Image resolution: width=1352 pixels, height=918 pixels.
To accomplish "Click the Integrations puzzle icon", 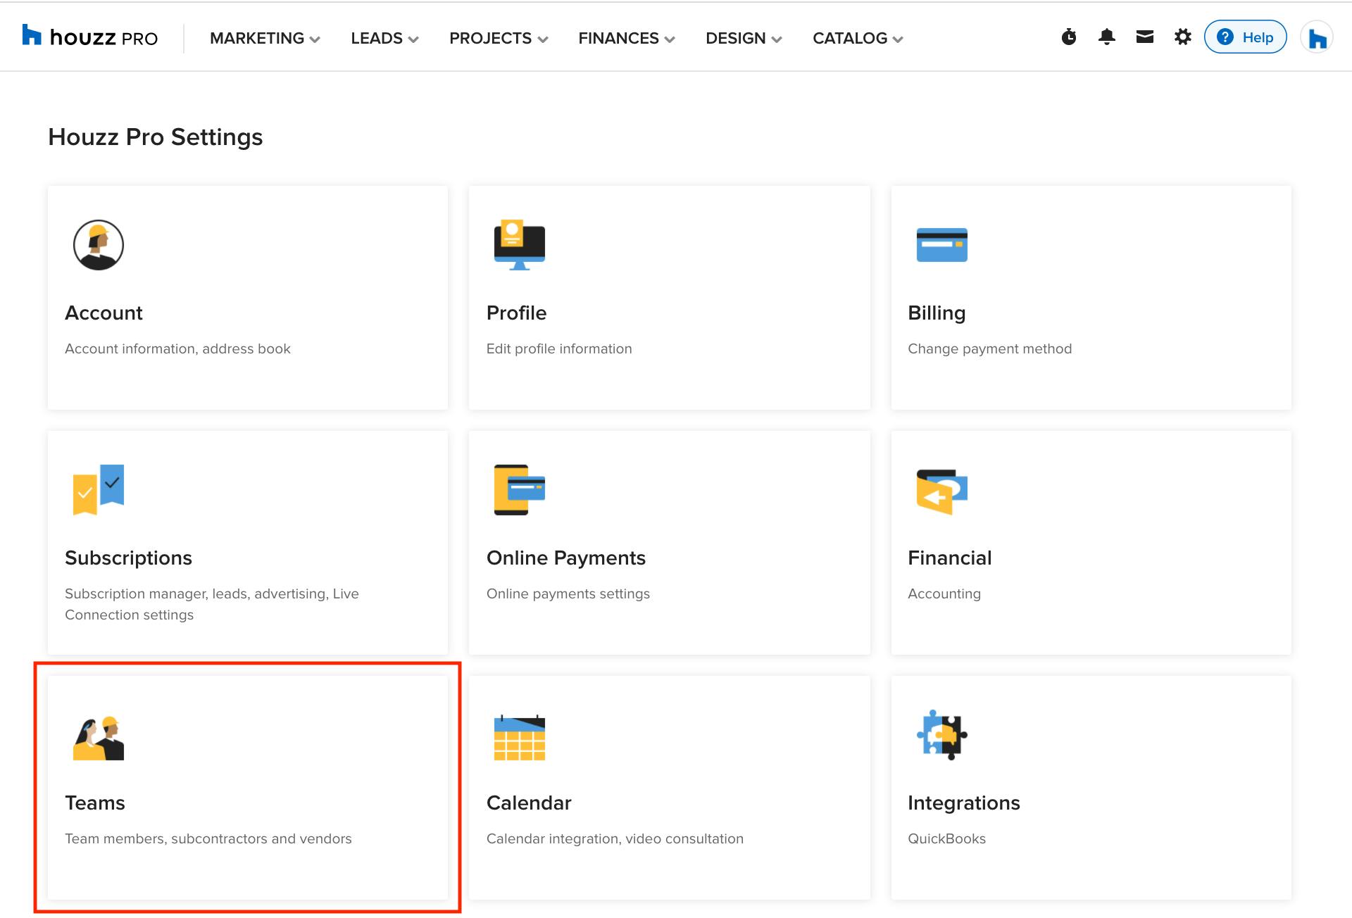I will click(941, 735).
